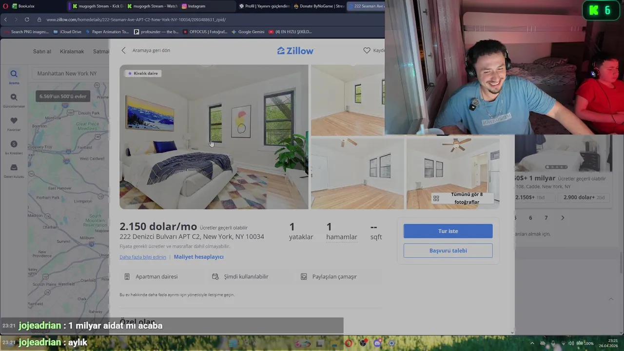
Task: Click the Paylaşılan çamaşır laundry icon
Action: click(304, 276)
